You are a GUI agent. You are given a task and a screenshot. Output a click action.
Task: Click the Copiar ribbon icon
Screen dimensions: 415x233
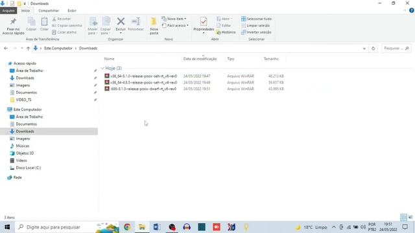pyautogui.click(x=31, y=21)
